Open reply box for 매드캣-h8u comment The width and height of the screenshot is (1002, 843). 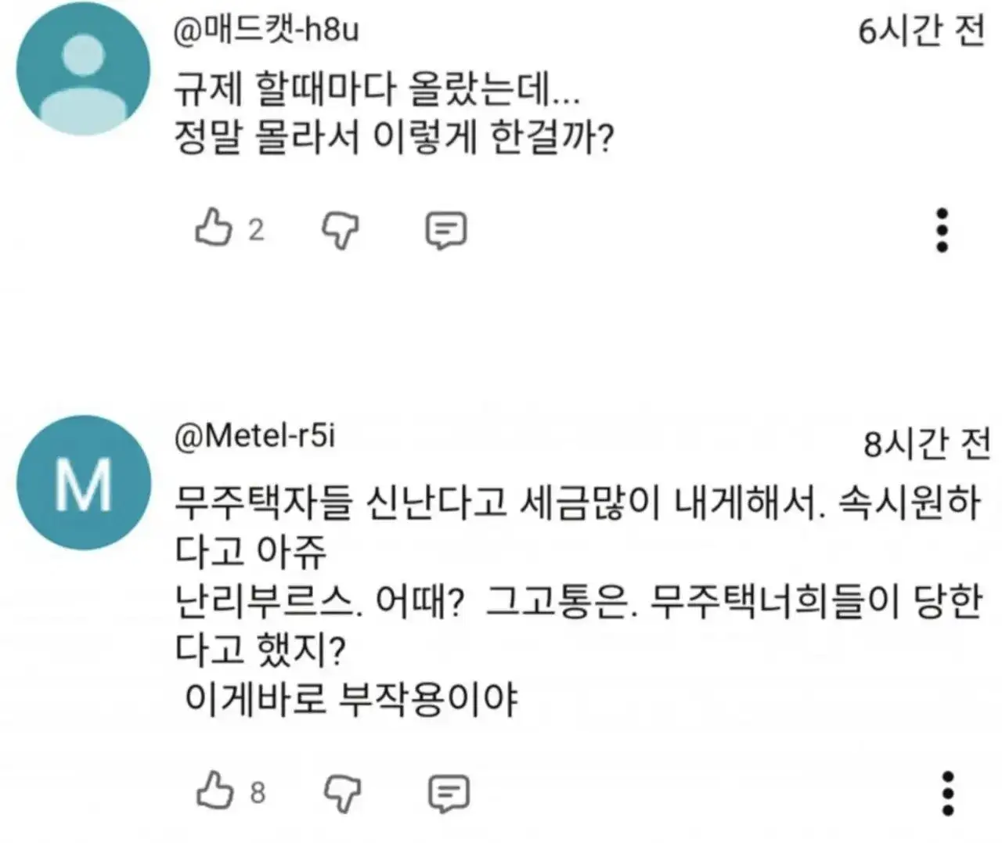(x=446, y=231)
